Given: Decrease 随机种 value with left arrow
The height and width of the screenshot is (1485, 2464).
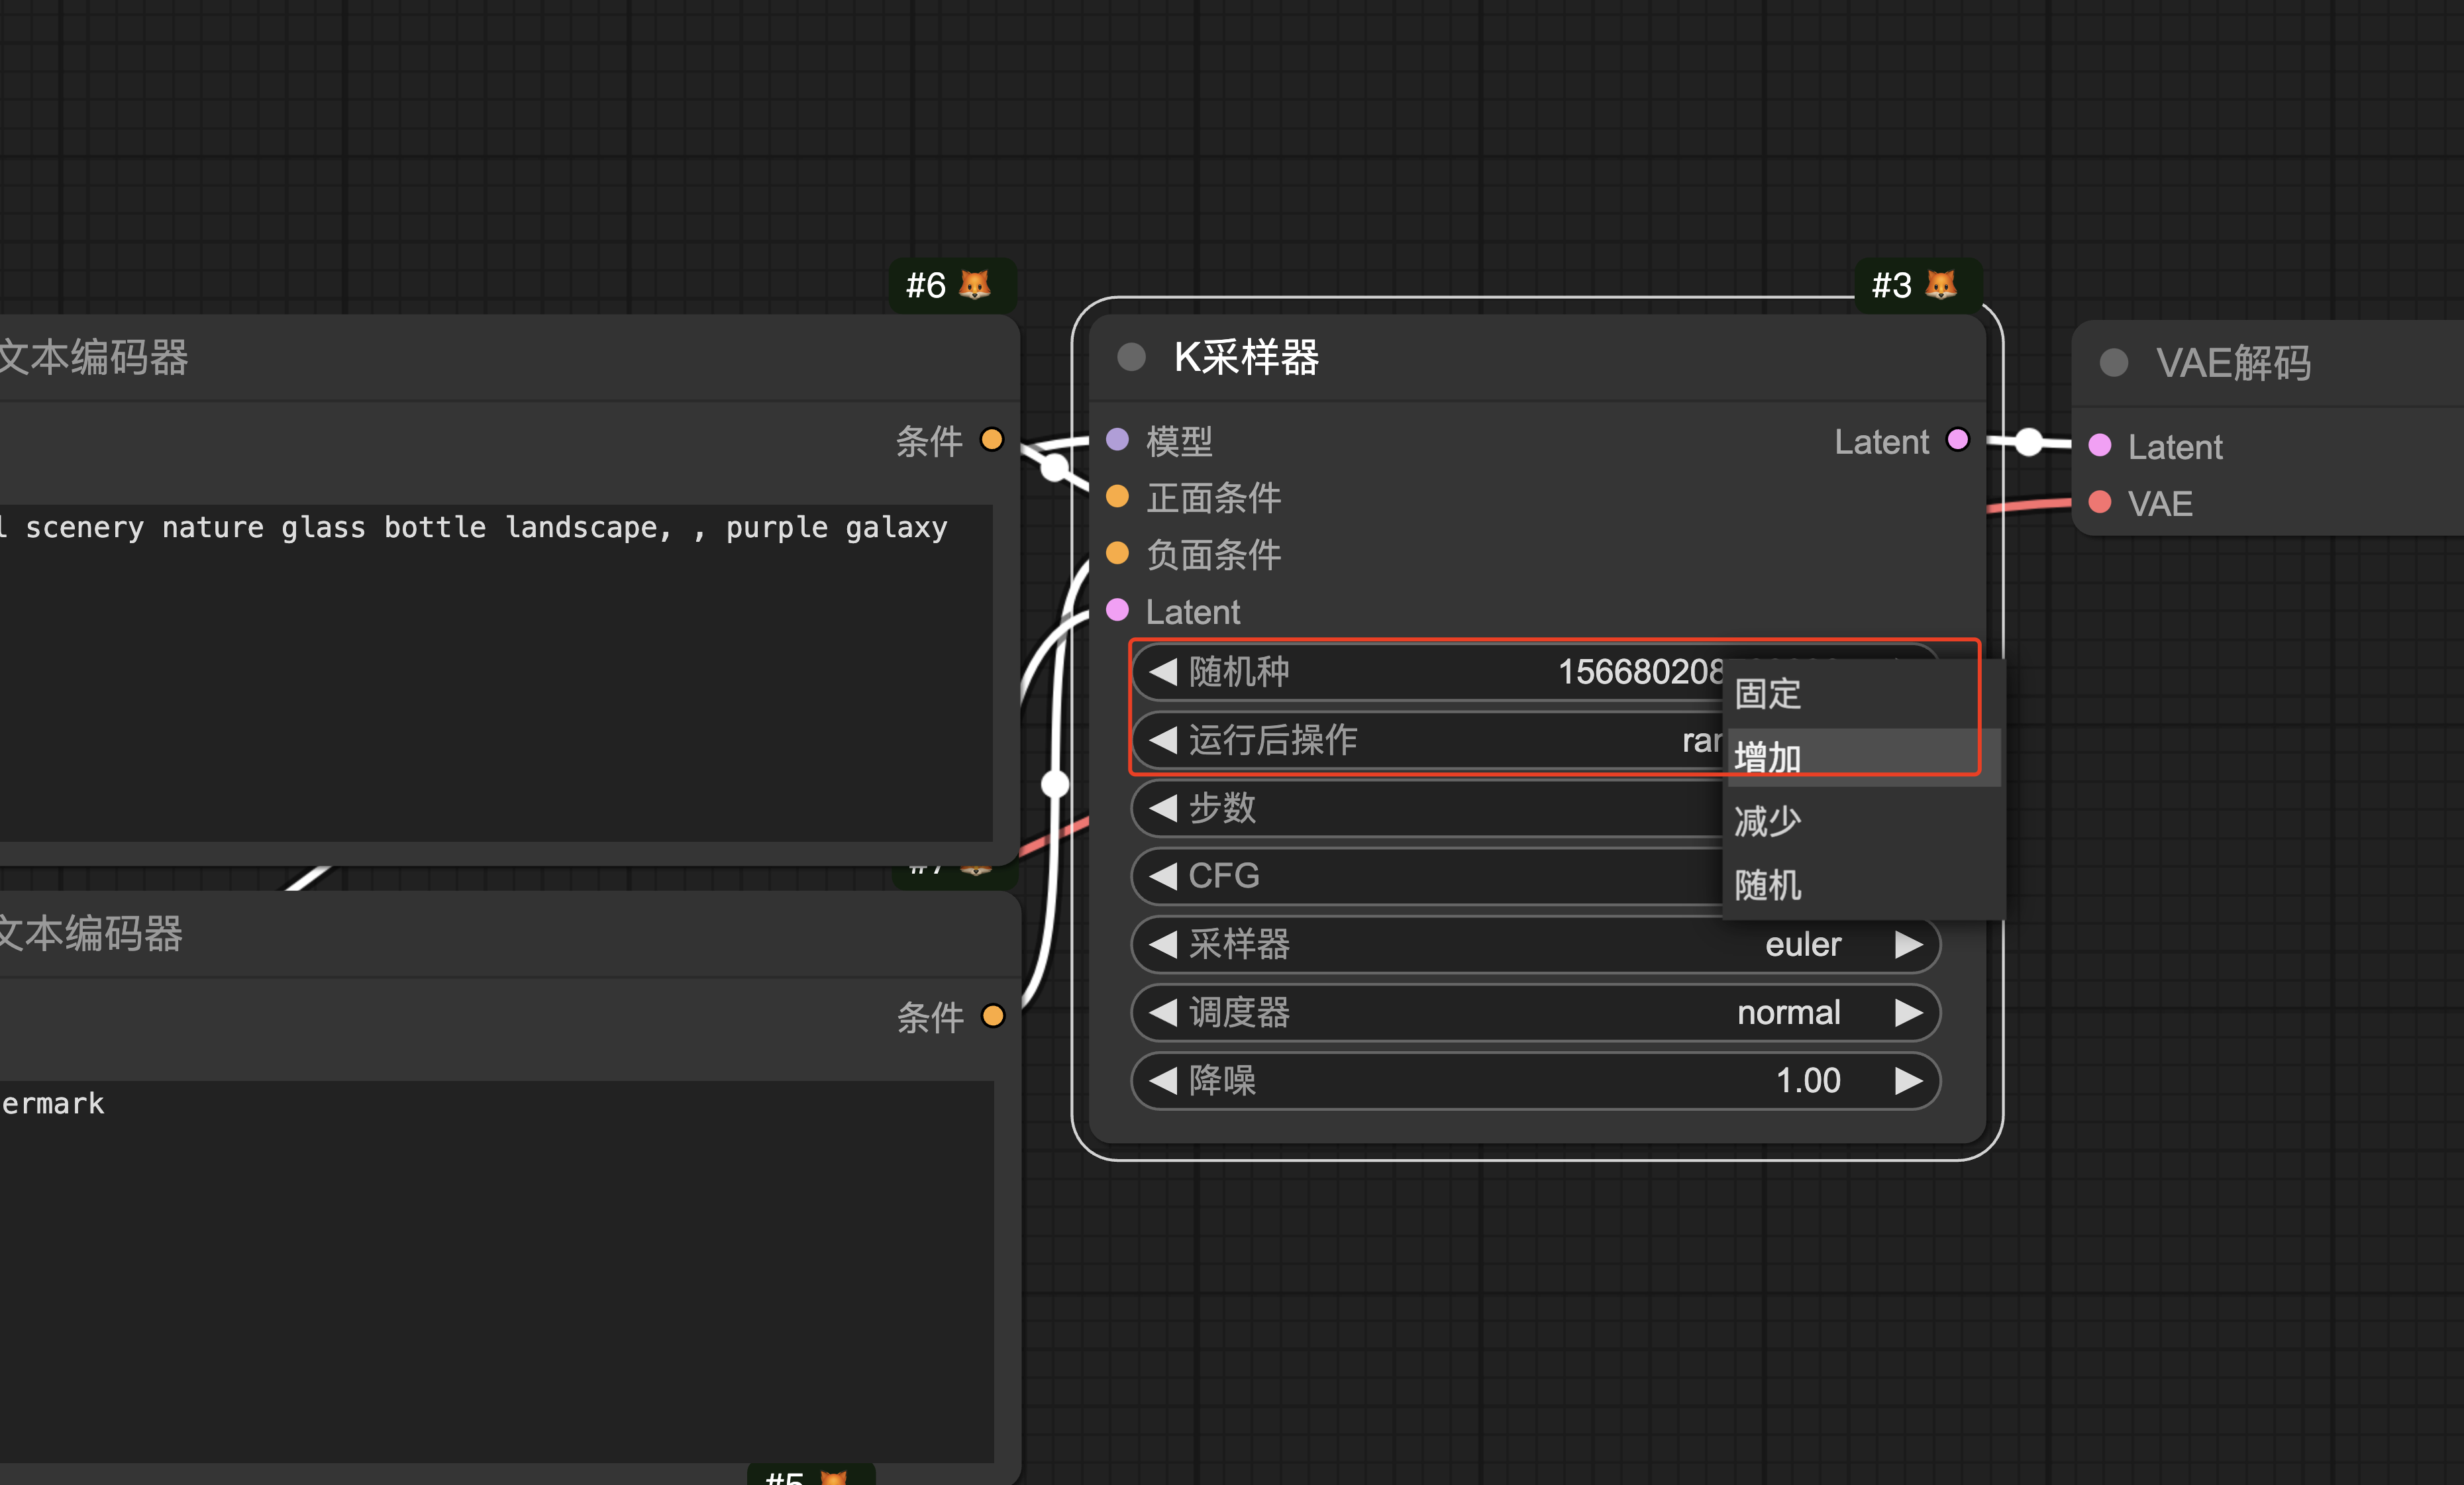Looking at the screenshot, I should (x=1162, y=671).
